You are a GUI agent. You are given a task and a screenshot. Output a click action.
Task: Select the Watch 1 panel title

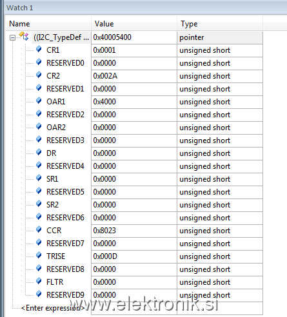pyautogui.click(x=19, y=8)
